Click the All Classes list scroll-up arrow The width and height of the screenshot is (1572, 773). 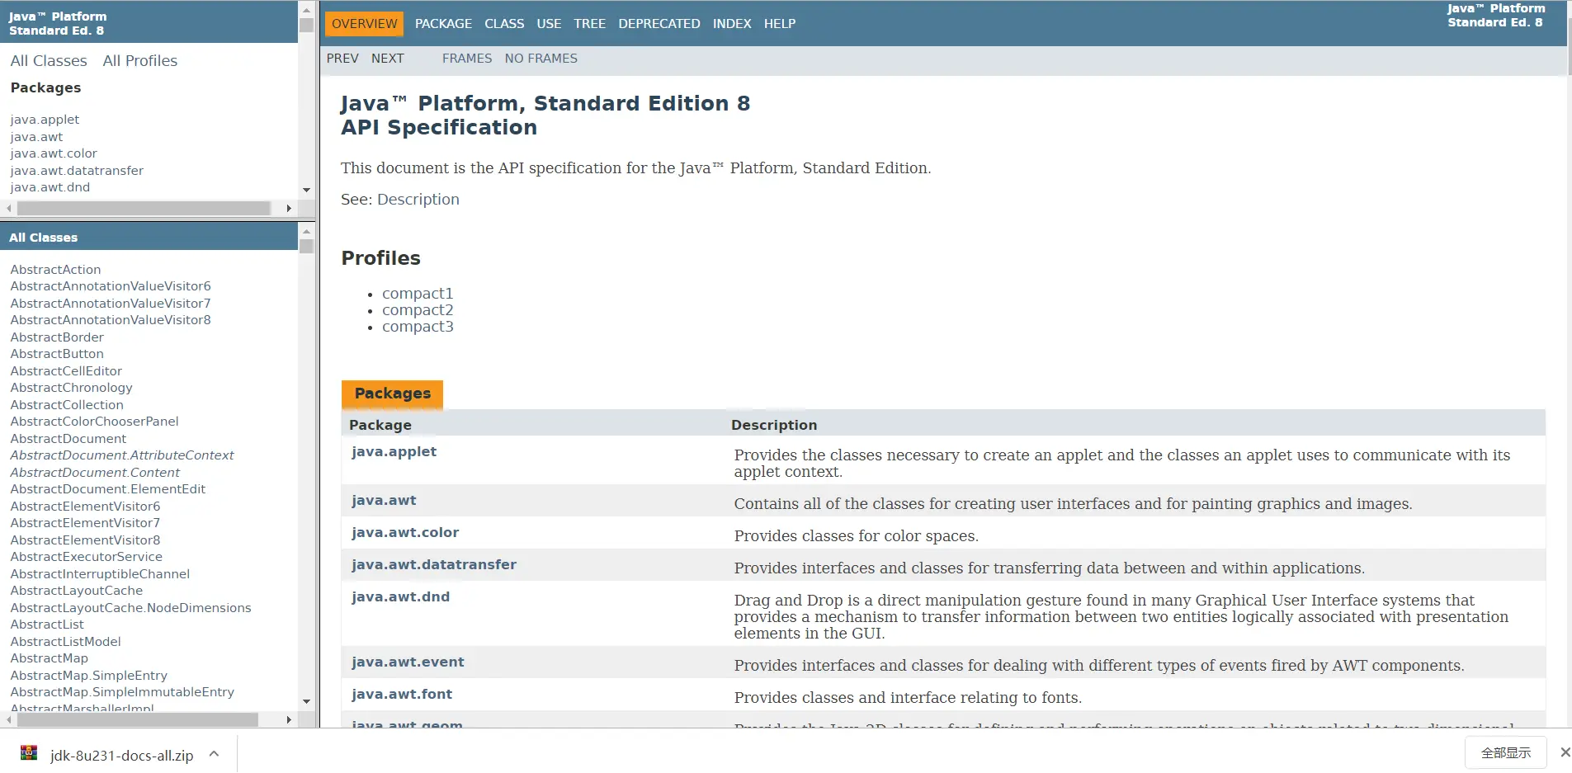[306, 230]
